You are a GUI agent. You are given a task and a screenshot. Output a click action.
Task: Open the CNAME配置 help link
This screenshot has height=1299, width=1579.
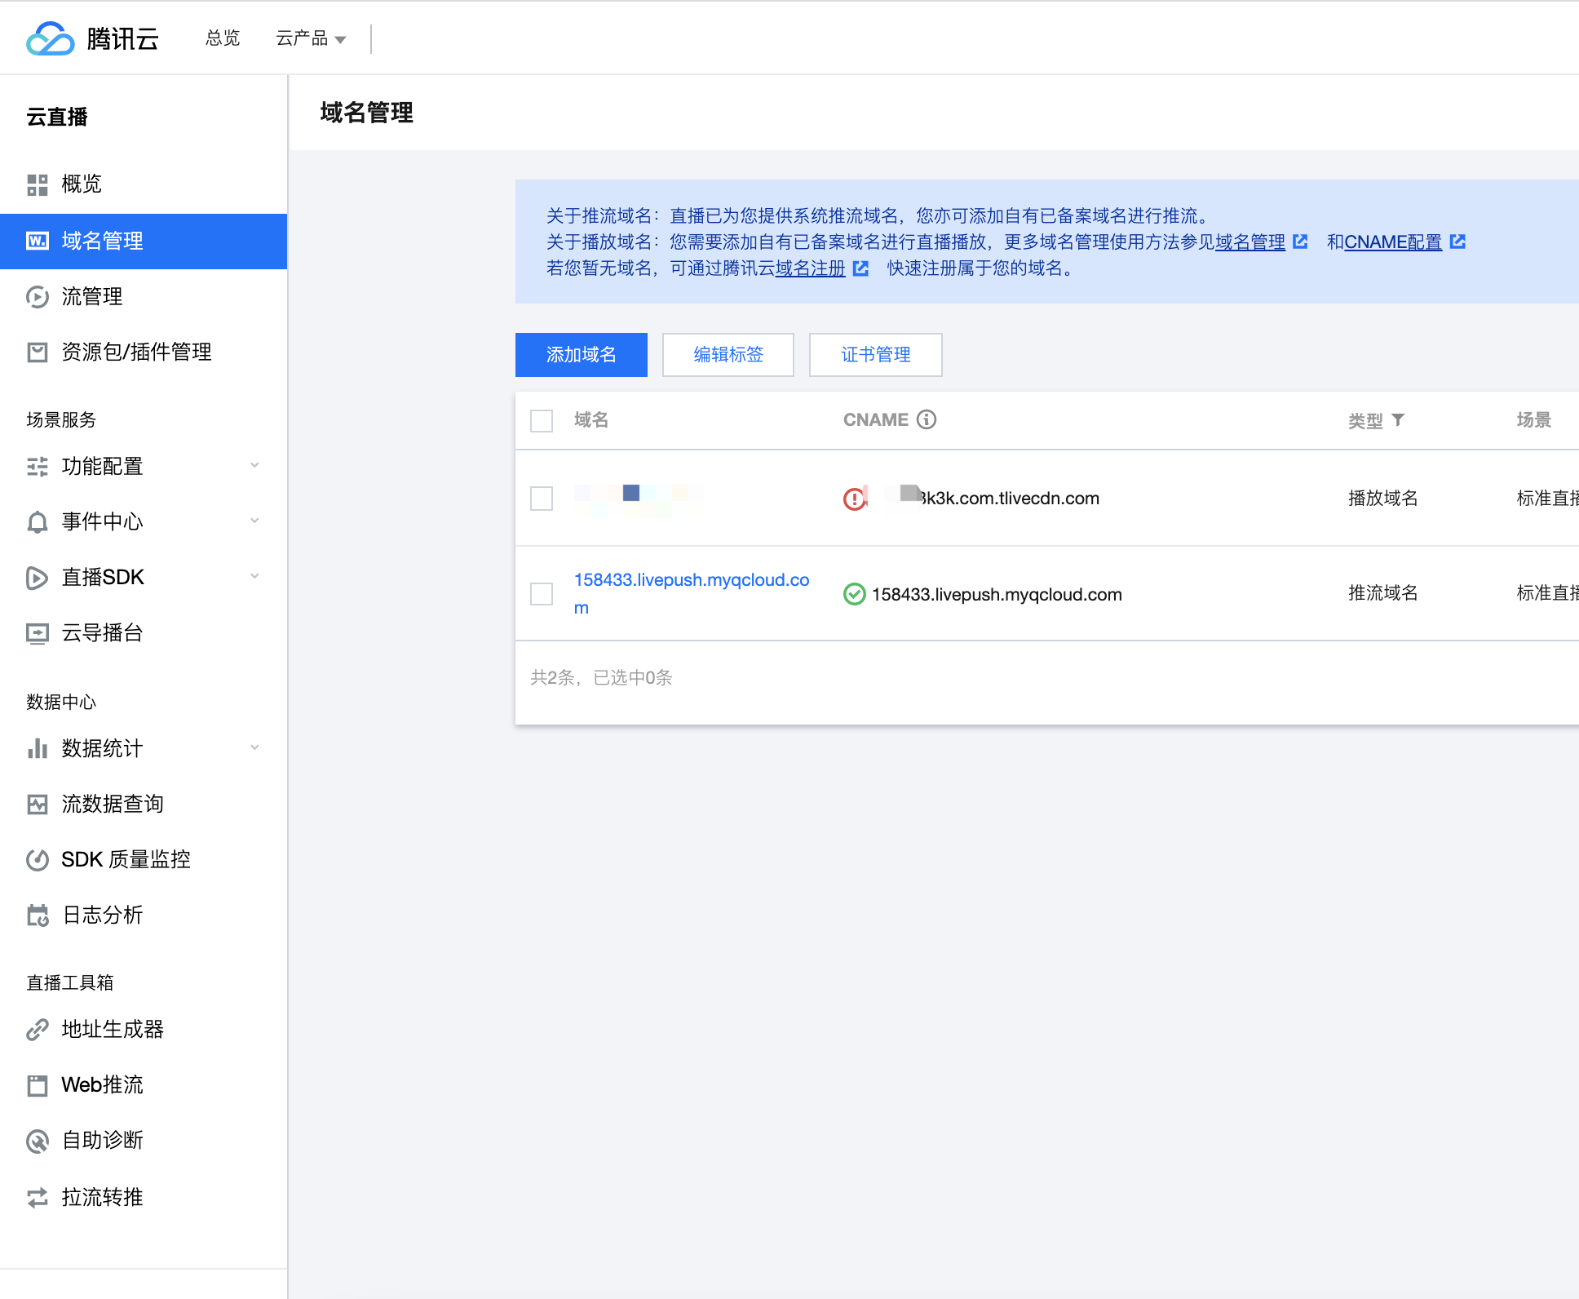click(1392, 242)
